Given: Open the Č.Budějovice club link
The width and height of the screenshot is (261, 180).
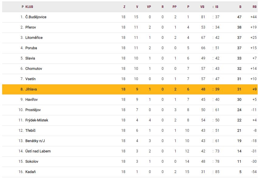Looking at the screenshot, I should (x=36, y=17).
